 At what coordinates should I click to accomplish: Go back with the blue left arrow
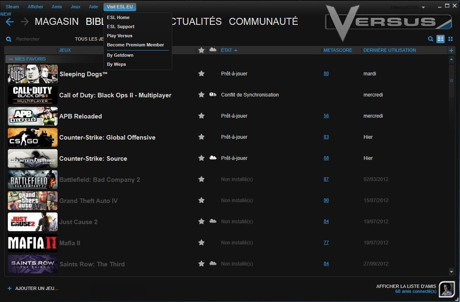(x=10, y=22)
